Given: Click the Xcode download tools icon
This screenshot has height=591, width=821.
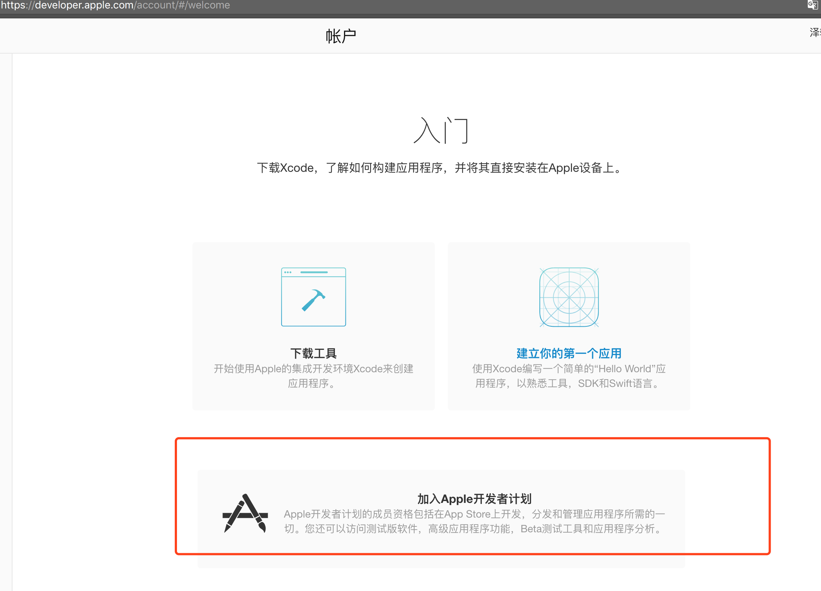Looking at the screenshot, I should [x=313, y=297].
